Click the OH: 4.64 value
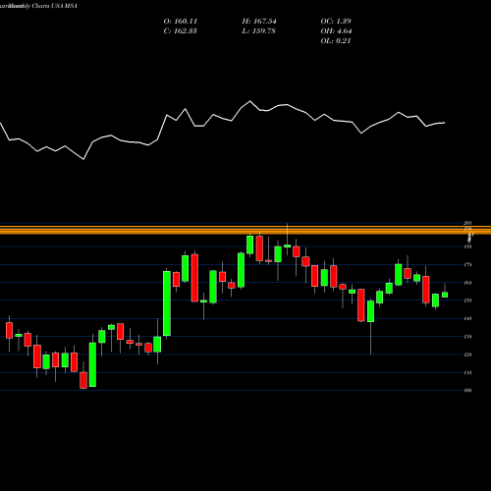 click(x=336, y=31)
